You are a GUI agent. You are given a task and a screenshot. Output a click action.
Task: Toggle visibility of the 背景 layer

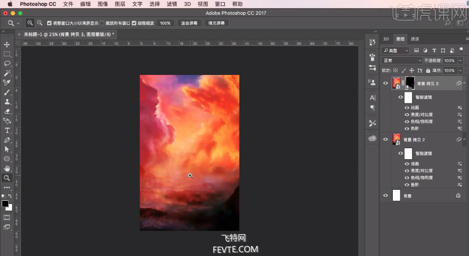tap(386, 195)
